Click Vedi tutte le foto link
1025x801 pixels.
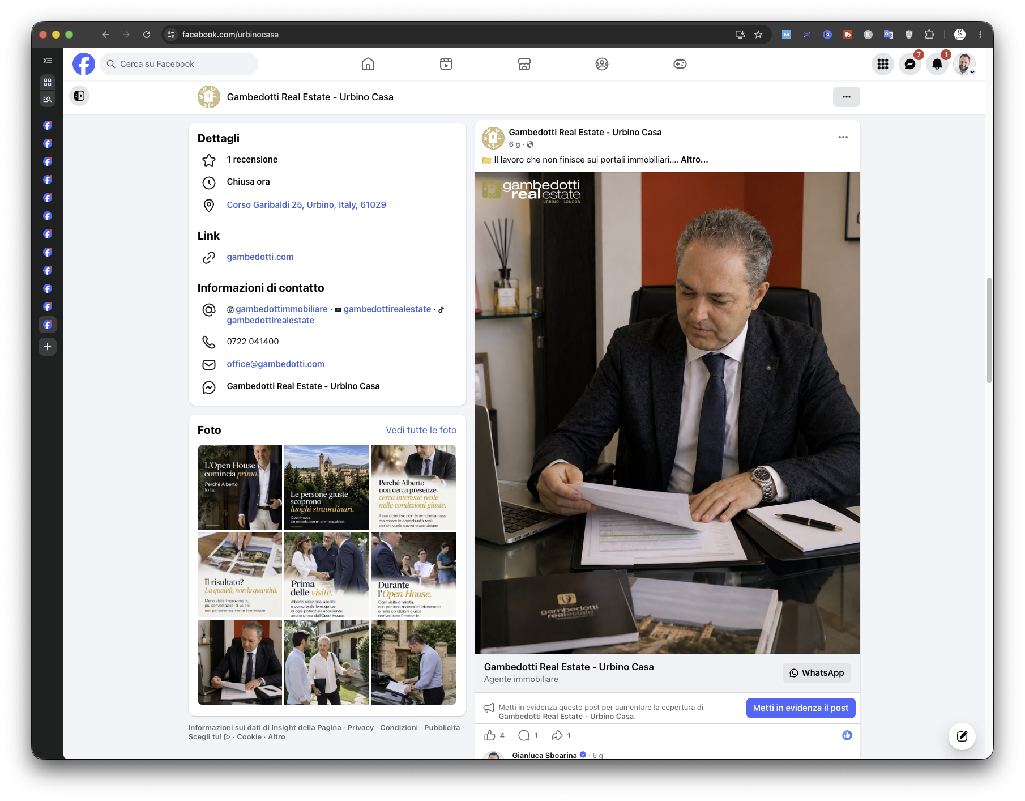421,430
